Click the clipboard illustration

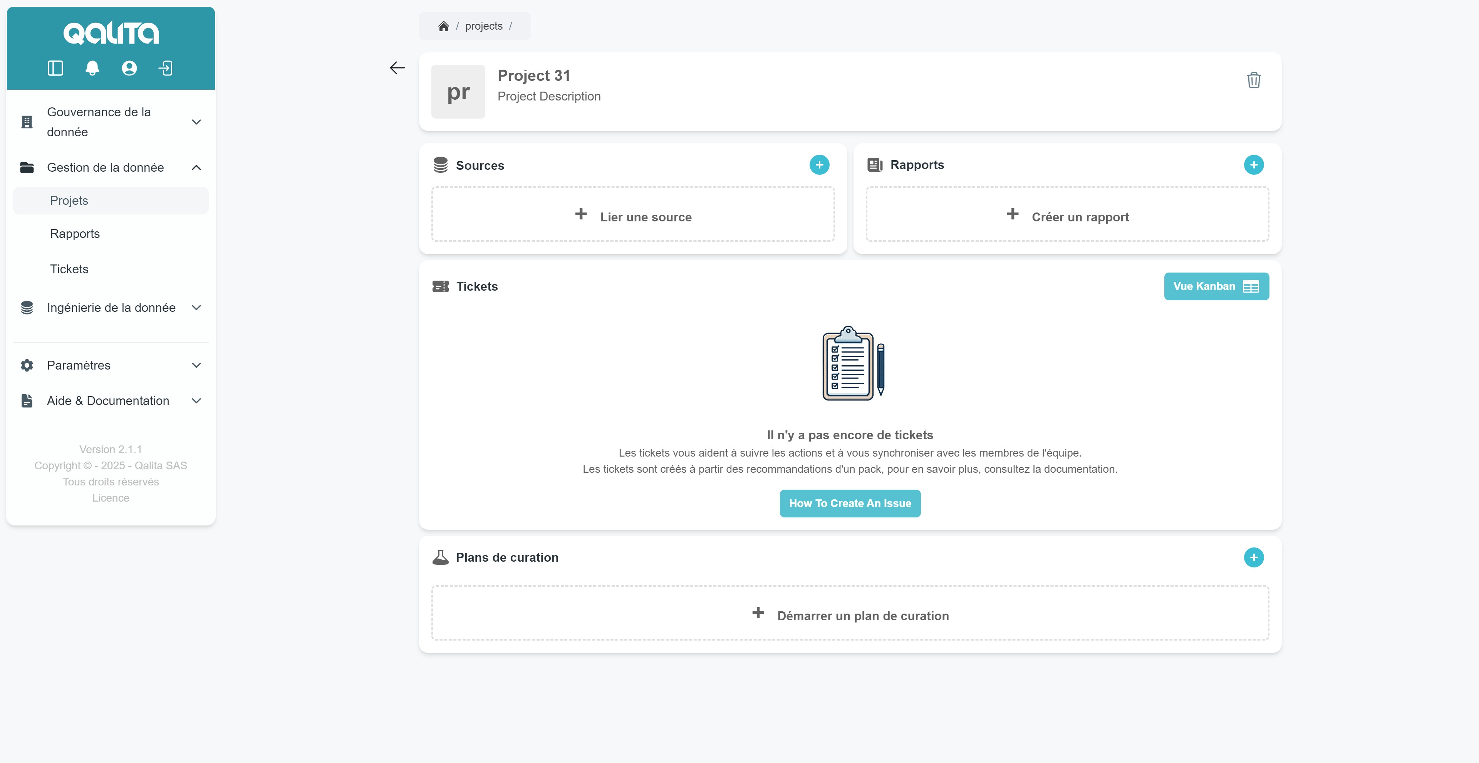click(x=853, y=363)
